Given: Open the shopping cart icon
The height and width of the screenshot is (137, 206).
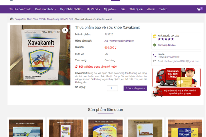Looking at the screenshot, I should click(x=199, y=10).
